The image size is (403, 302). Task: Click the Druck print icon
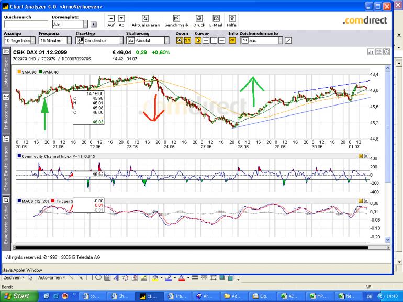[x=199, y=18]
